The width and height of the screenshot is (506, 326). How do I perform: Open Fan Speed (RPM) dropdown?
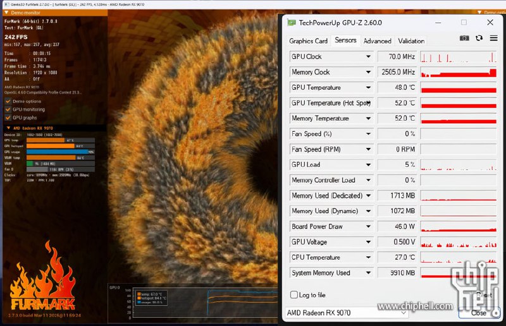(x=368, y=149)
